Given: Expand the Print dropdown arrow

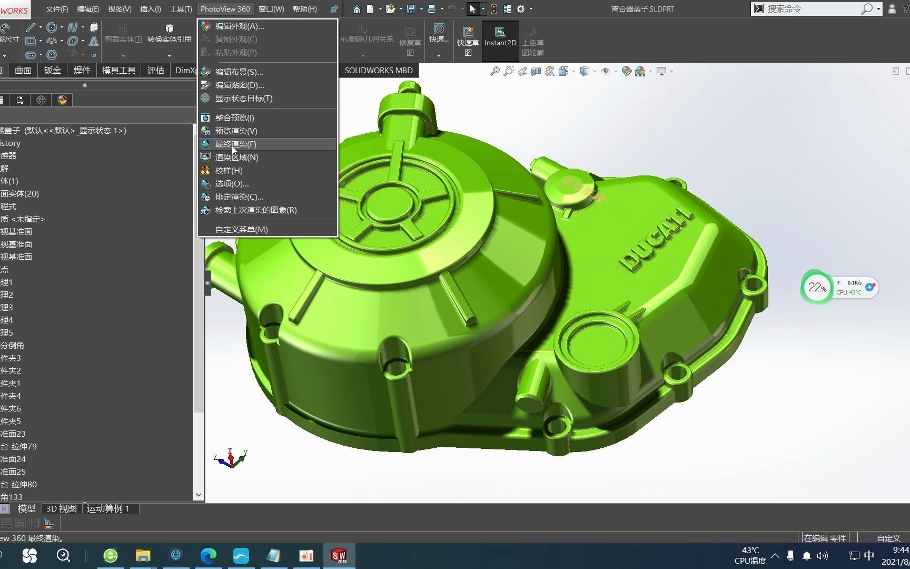Looking at the screenshot, I should point(442,9).
